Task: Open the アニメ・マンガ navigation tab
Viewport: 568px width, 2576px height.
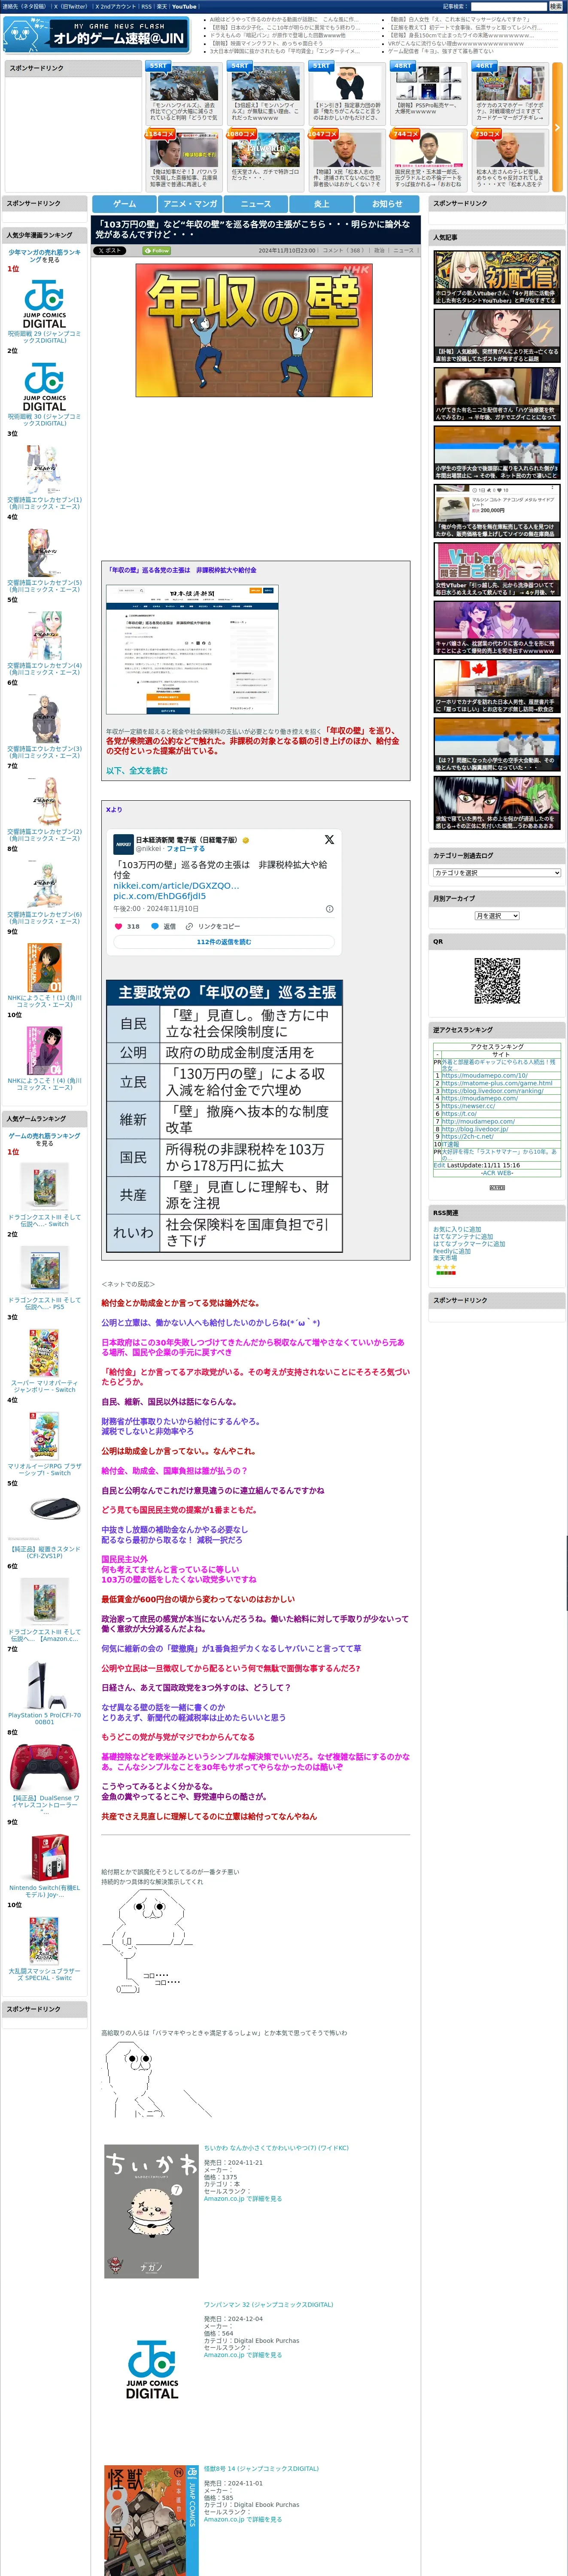Action: click(190, 204)
